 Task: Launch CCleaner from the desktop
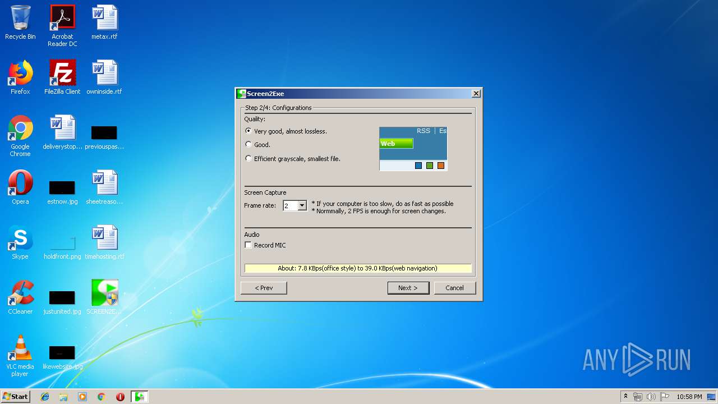coord(20,297)
